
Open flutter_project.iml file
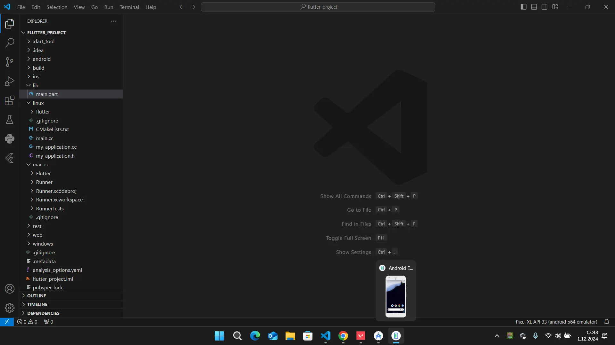pyautogui.click(x=71, y=279)
